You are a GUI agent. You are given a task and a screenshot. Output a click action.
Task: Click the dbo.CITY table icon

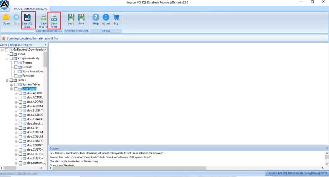coord(24,128)
